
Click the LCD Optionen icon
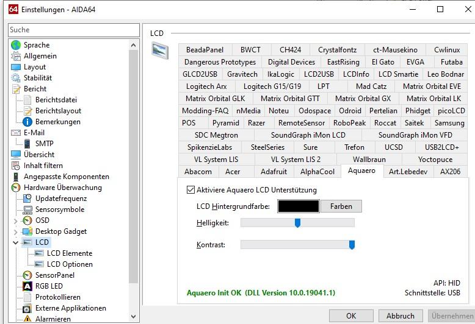pyautogui.click(x=39, y=264)
